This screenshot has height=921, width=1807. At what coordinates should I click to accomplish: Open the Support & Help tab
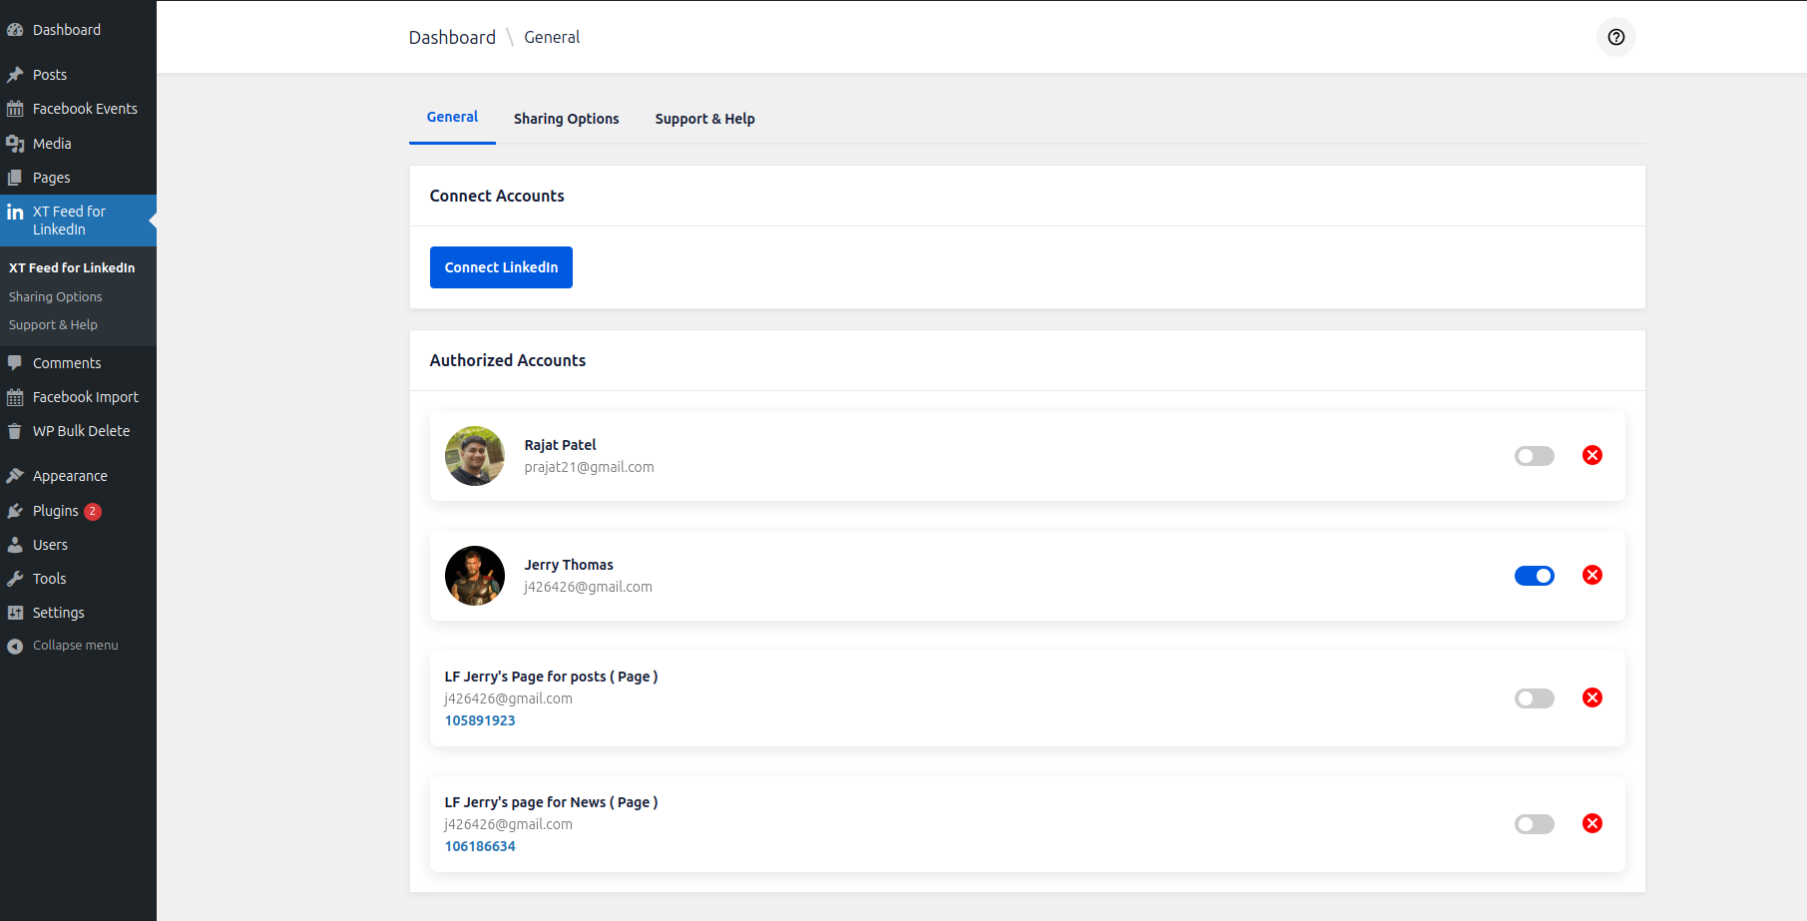pos(704,119)
